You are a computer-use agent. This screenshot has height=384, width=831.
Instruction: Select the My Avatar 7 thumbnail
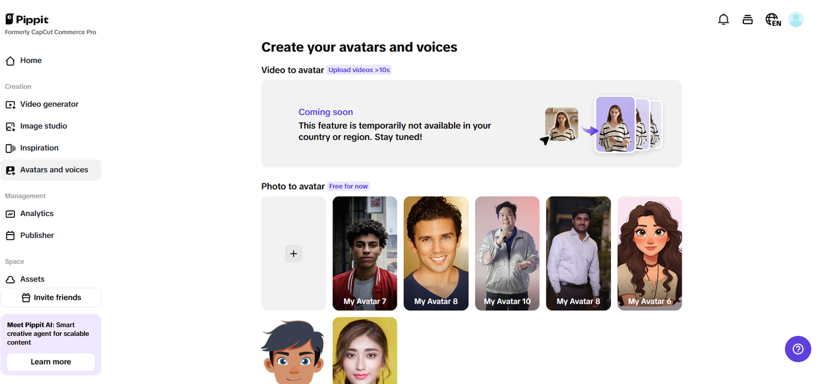[364, 253]
